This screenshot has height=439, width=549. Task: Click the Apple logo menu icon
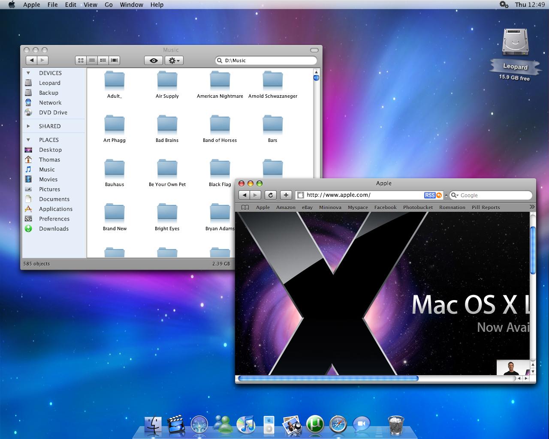pos(12,5)
